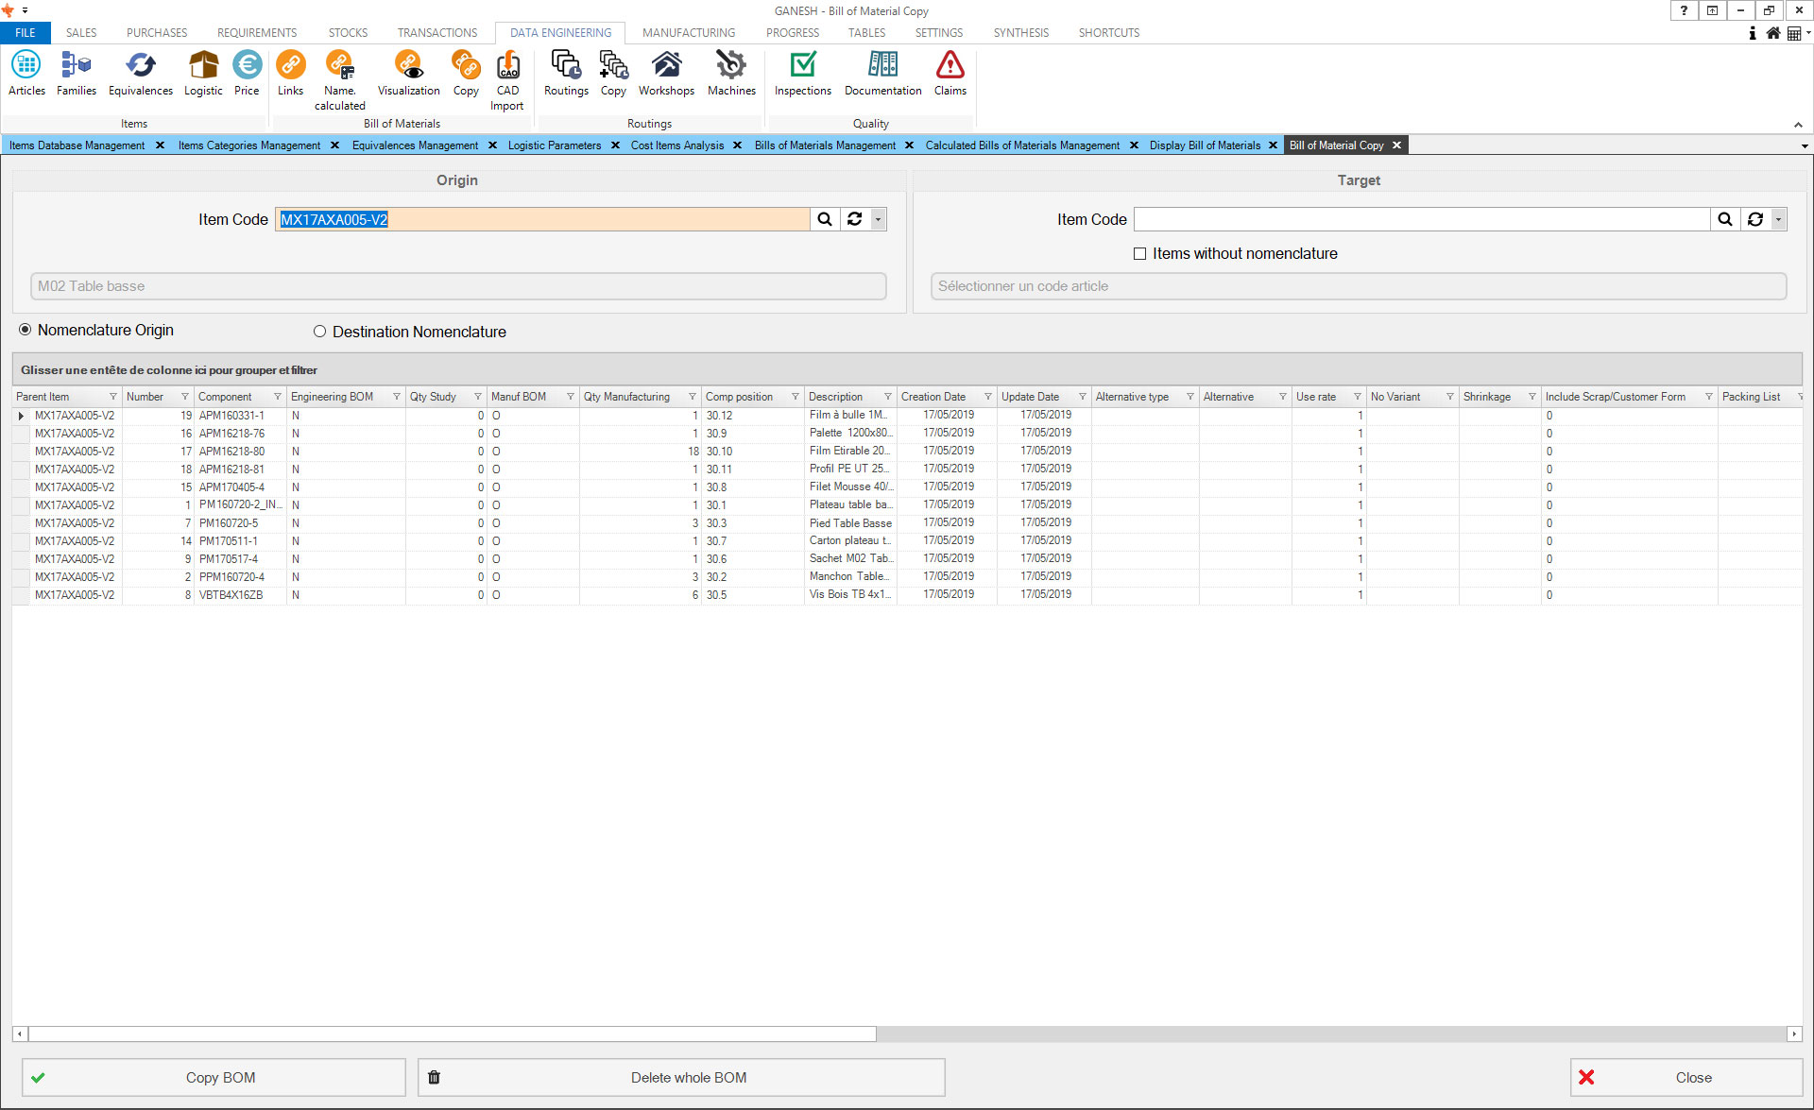
Task: Select Nomenclature Origin radio button
Action: coord(26,330)
